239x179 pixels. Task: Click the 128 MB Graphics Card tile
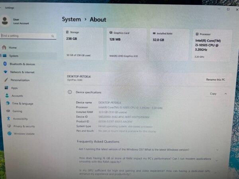pyautogui.click(x=127, y=44)
